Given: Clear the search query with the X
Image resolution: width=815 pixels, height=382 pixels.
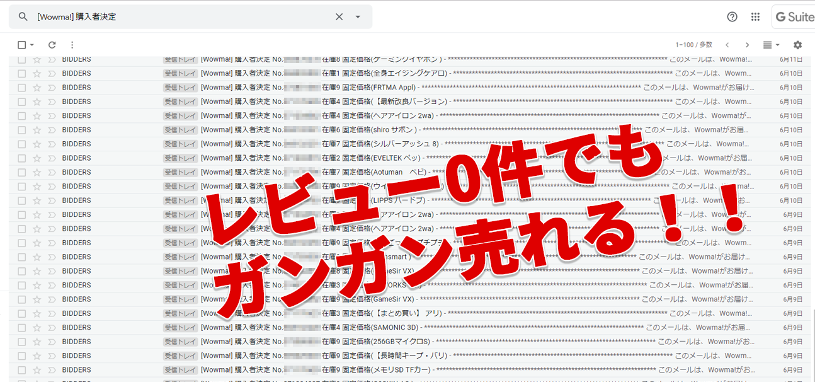Looking at the screenshot, I should 339,17.
